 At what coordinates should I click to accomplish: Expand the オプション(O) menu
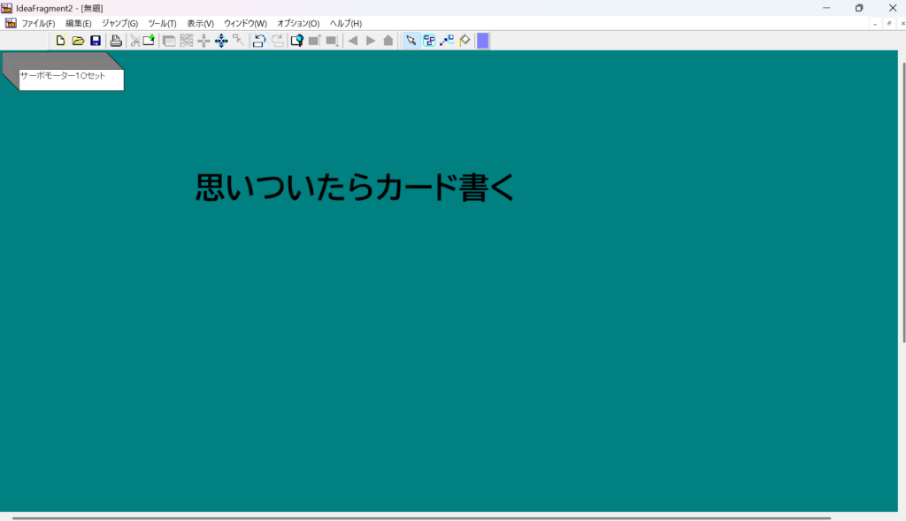click(298, 23)
